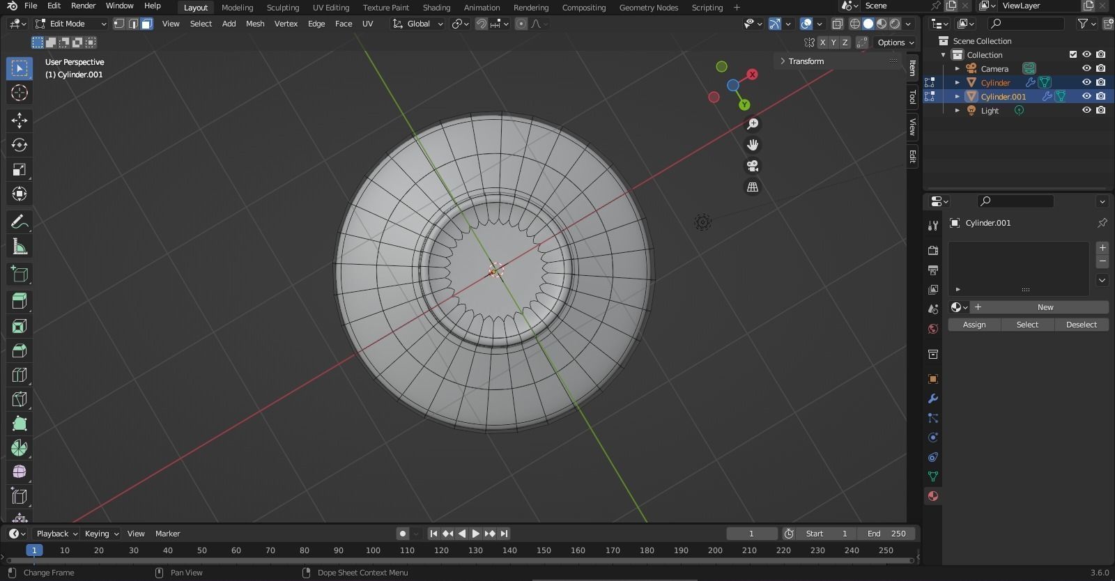Open the Object Data mesh properties tab
This screenshot has height=581, width=1115.
pyautogui.click(x=933, y=477)
